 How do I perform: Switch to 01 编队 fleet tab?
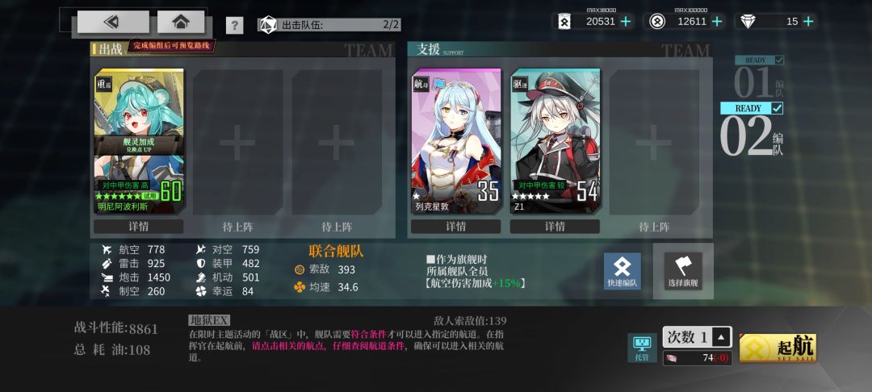[x=760, y=77]
